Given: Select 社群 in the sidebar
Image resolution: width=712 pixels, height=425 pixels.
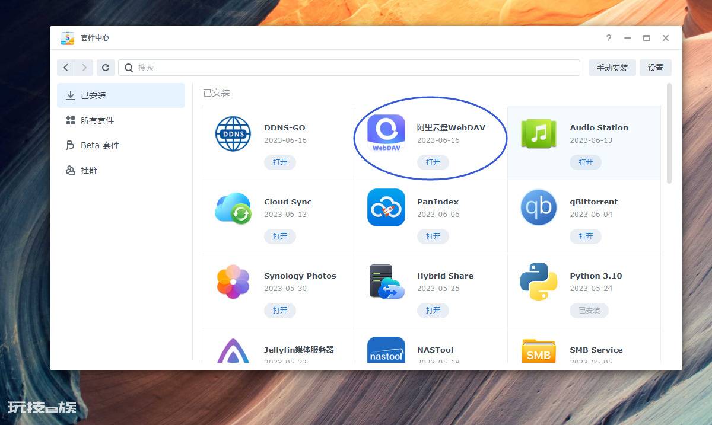Looking at the screenshot, I should (89, 170).
